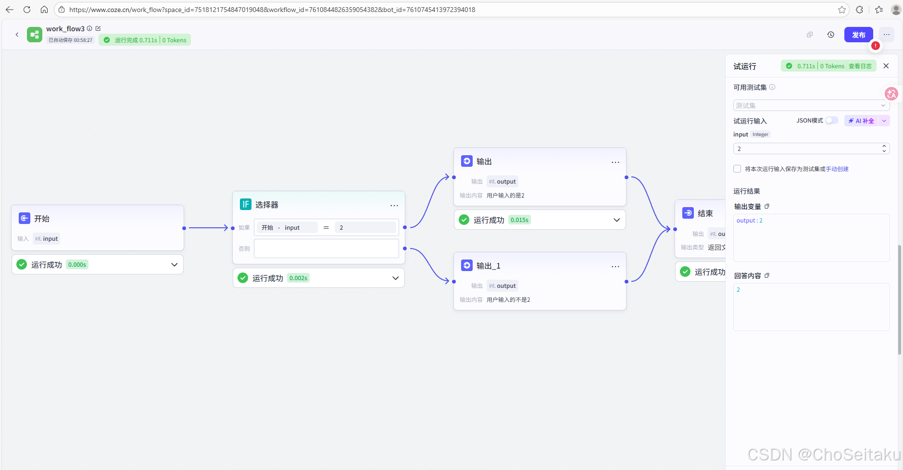This screenshot has width=903, height=470.
Task: Click the 输出_1 node output variable tag
Action: (502, 285)
